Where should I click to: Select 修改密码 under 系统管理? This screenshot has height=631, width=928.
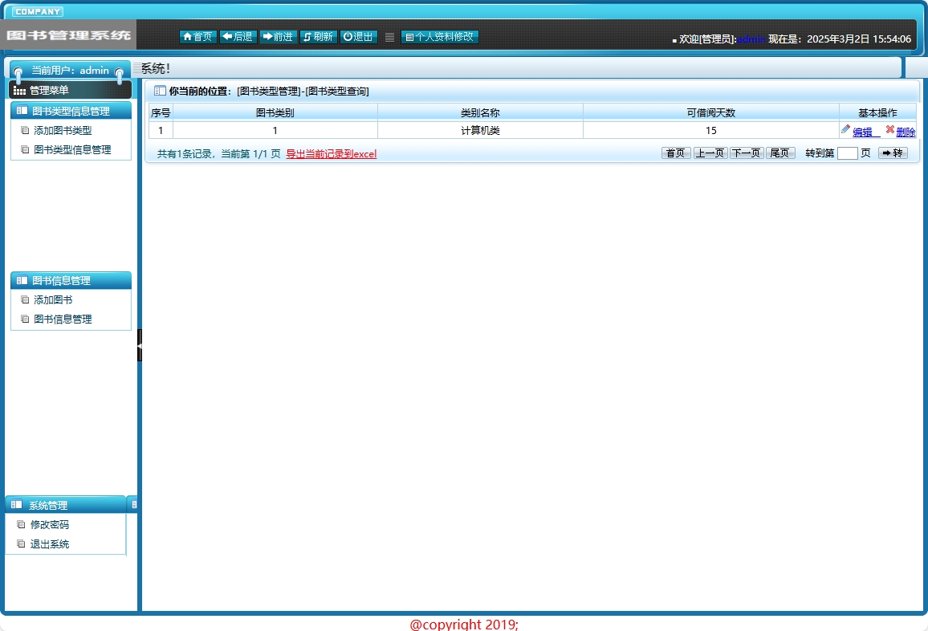point(51,524)
